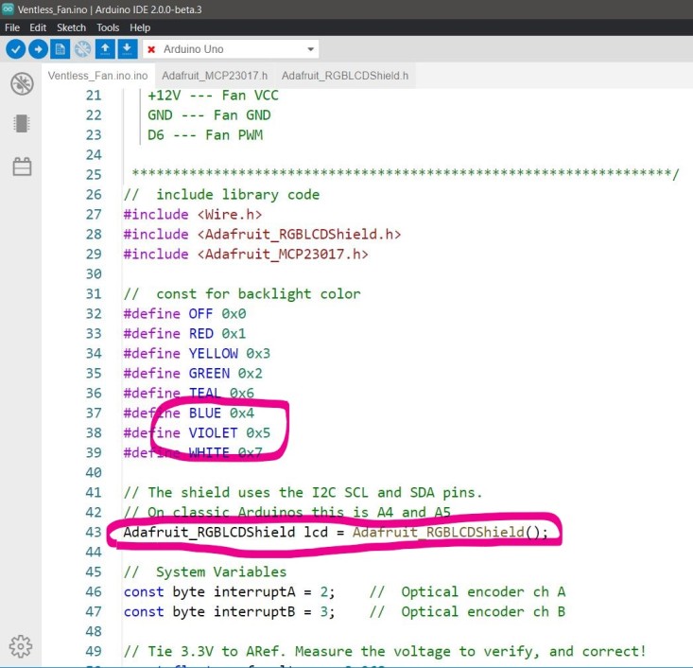Click the debugger icon in the toolbar

point(82,49)
